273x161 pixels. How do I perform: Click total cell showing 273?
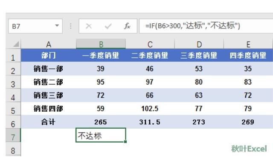coord(199,122)
